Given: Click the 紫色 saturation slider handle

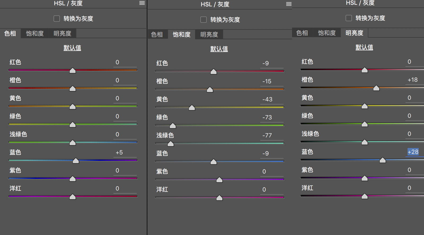Looking at the screenshot, I should [219, 180].
